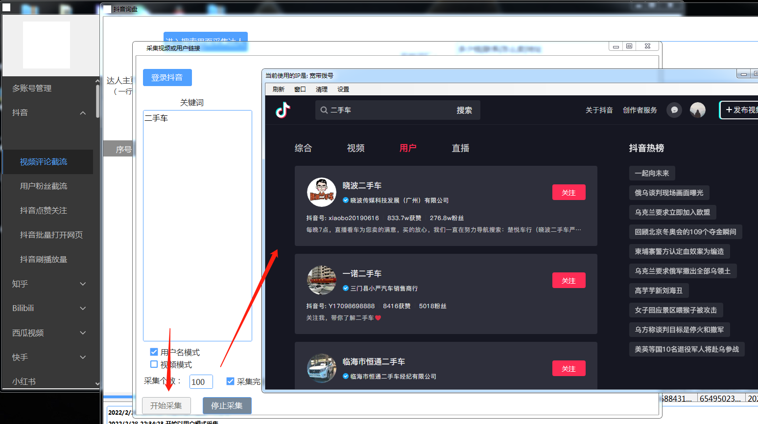
Task: Open hot topic 乌克兰要求立即加入欧盟
Action: pos(672,212)
